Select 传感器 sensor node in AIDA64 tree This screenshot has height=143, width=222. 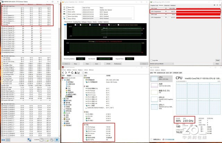point(69,96)
